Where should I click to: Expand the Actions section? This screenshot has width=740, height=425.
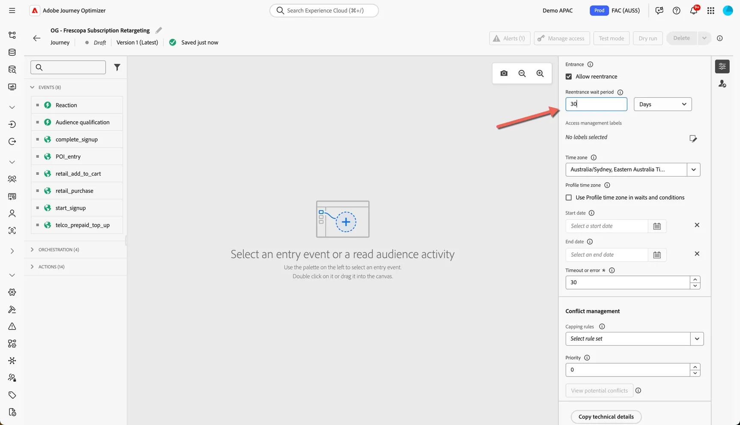(32, 267)
